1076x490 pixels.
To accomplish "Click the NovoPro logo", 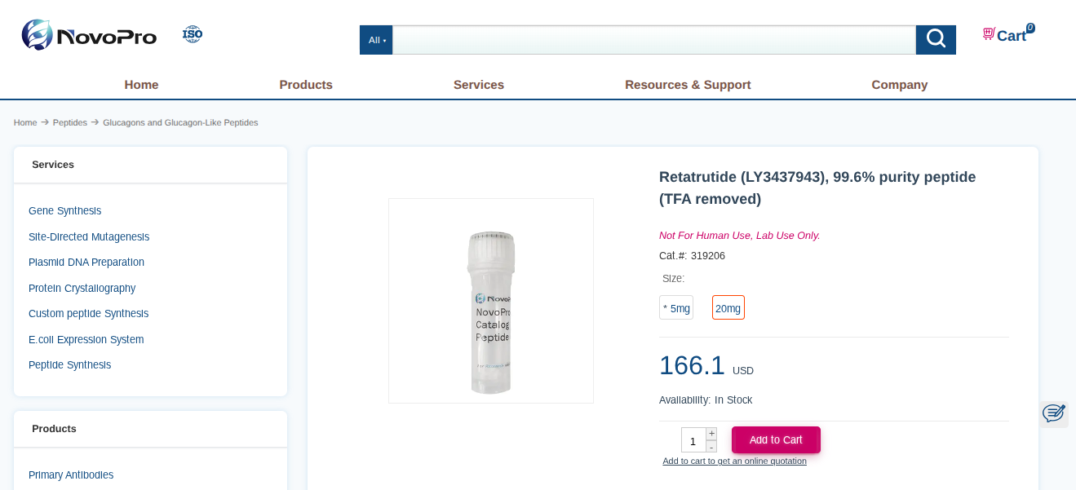I will pyautogui.click(x=89, y=35).
